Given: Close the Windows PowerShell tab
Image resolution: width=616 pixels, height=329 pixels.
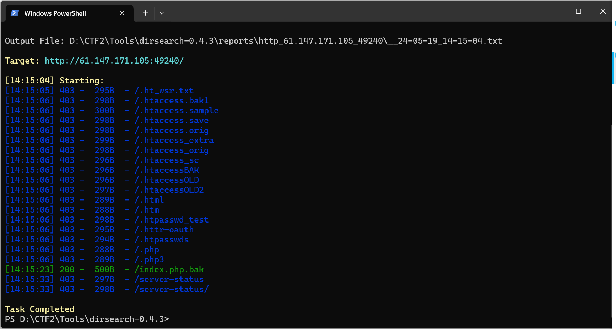Looking at the screenshot, I should click(122, 13).
